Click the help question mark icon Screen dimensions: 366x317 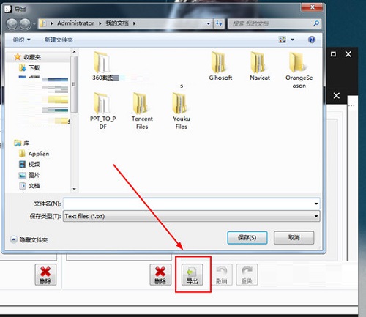point(312,40)
